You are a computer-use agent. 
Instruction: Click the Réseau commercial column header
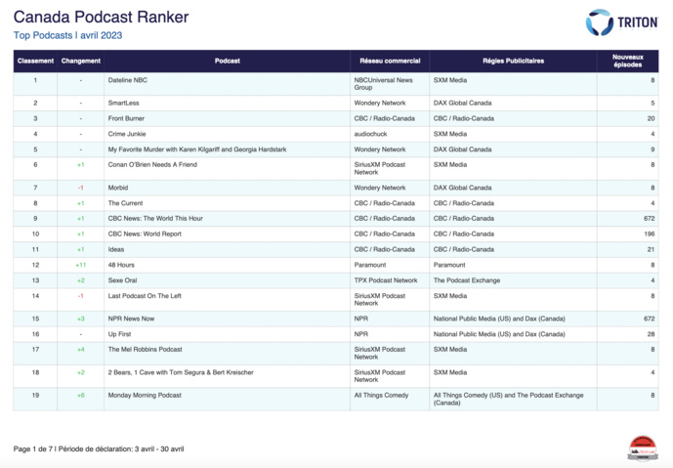coord(390,61)
